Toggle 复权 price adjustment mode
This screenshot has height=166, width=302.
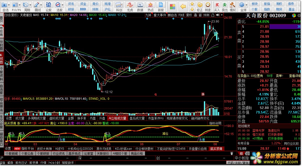tap(189, 15)
